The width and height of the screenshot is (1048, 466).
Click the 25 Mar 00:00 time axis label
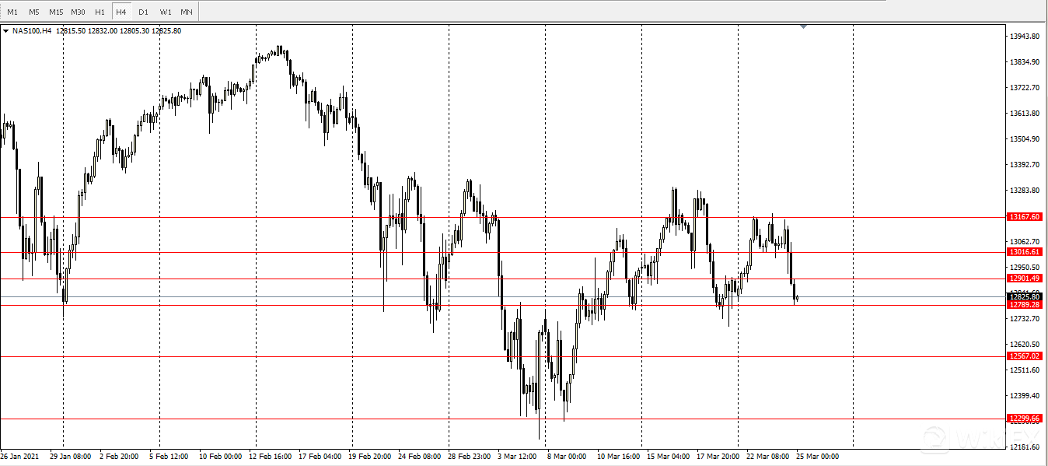click(x=817, y=457)
